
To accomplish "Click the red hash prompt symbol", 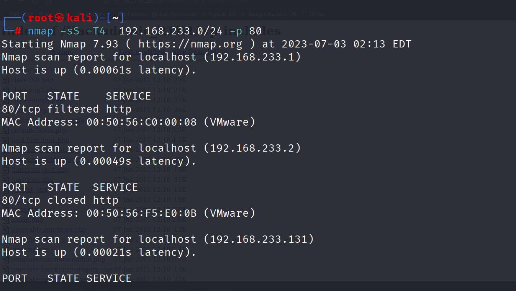I will pos(18,31).
